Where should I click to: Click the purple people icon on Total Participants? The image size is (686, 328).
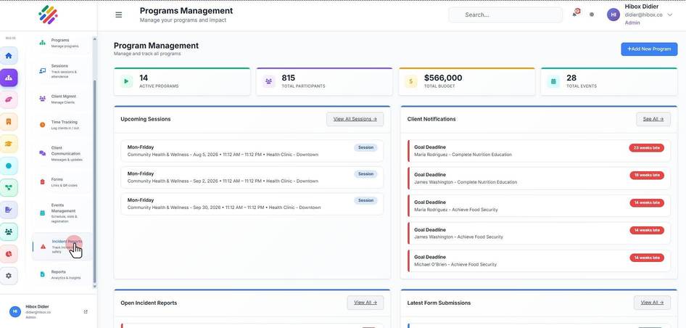[x=268, y=81]
